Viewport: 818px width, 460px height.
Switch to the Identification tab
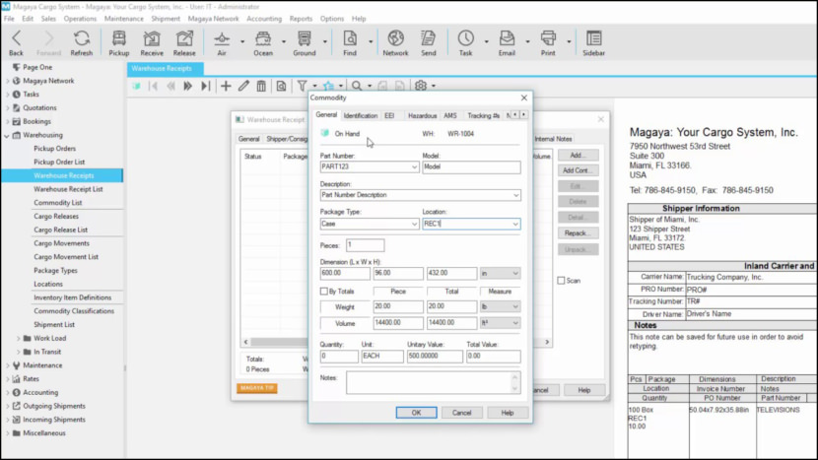(x=361, y=116)
